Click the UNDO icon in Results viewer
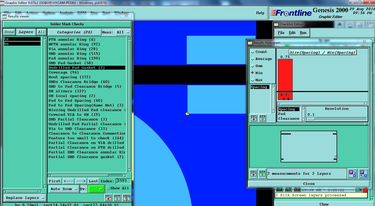Image resolution: width=375 pixels, height=206 pixels. [x=126, y=198]
